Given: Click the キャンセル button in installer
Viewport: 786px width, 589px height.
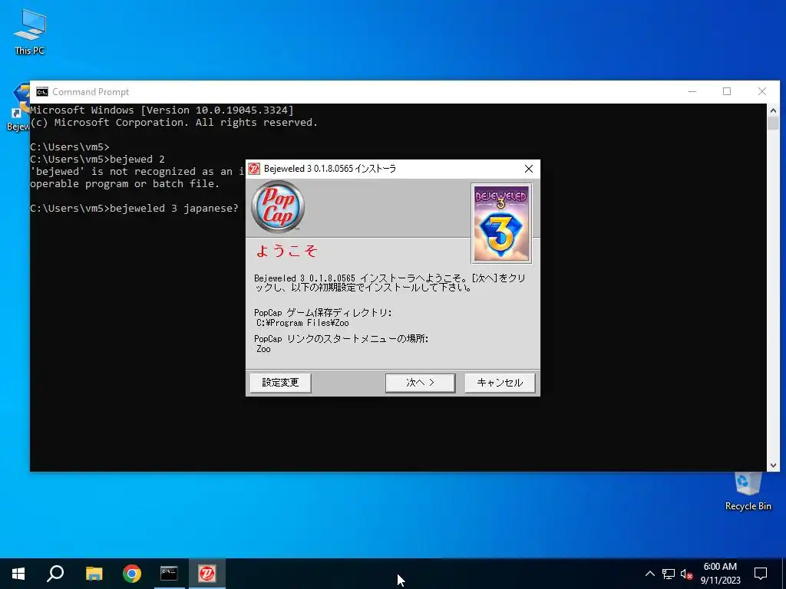Looking at the screenshot, I should pos(500,383).
